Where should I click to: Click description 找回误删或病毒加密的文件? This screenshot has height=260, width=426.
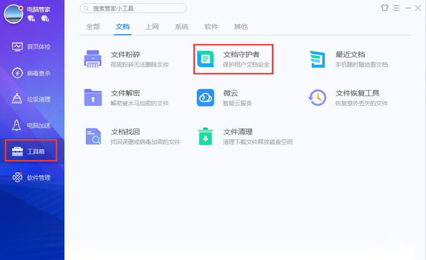pos(145,142)
